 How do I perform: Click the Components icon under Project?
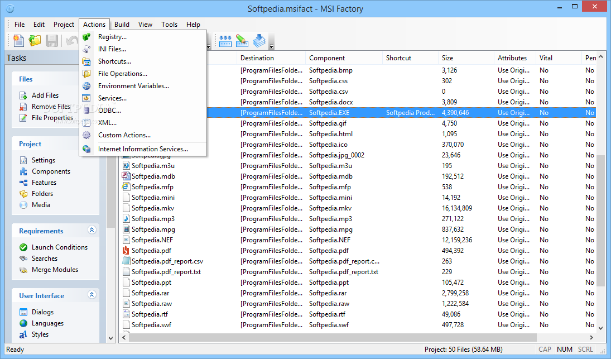23,171
